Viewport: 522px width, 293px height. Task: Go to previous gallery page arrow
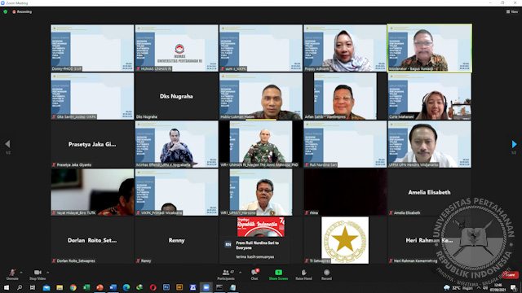[7, 144]
